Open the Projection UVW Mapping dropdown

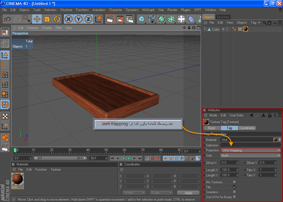pyautogui.click(x=251, y=150)
